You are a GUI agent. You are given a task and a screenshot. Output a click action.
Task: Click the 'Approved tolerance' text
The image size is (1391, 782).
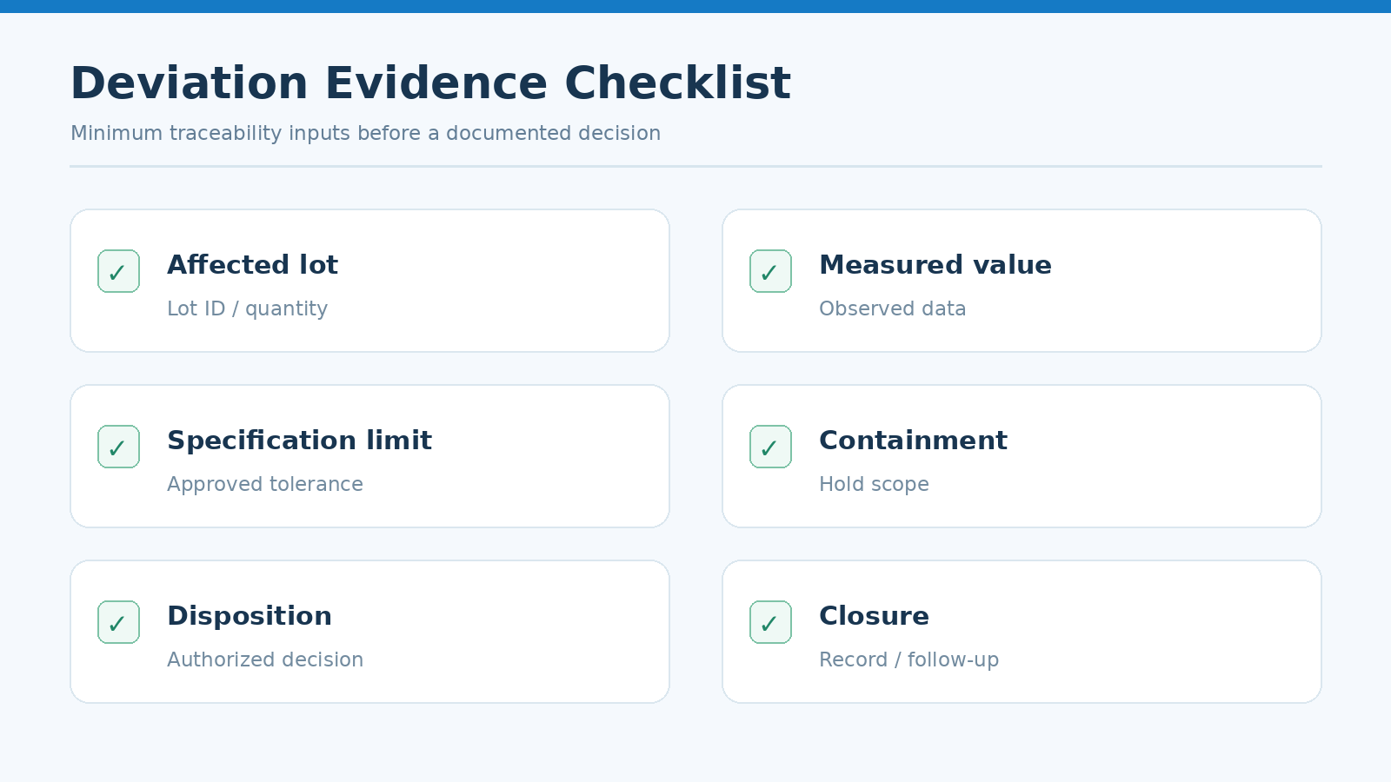click(x=265, y=485)
